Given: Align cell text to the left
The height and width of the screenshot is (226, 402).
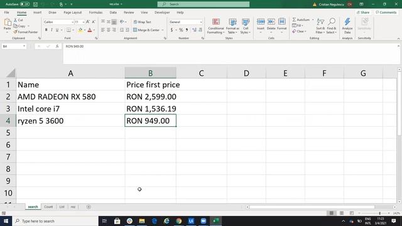Looking at the screenshot, I should point(103,30).
